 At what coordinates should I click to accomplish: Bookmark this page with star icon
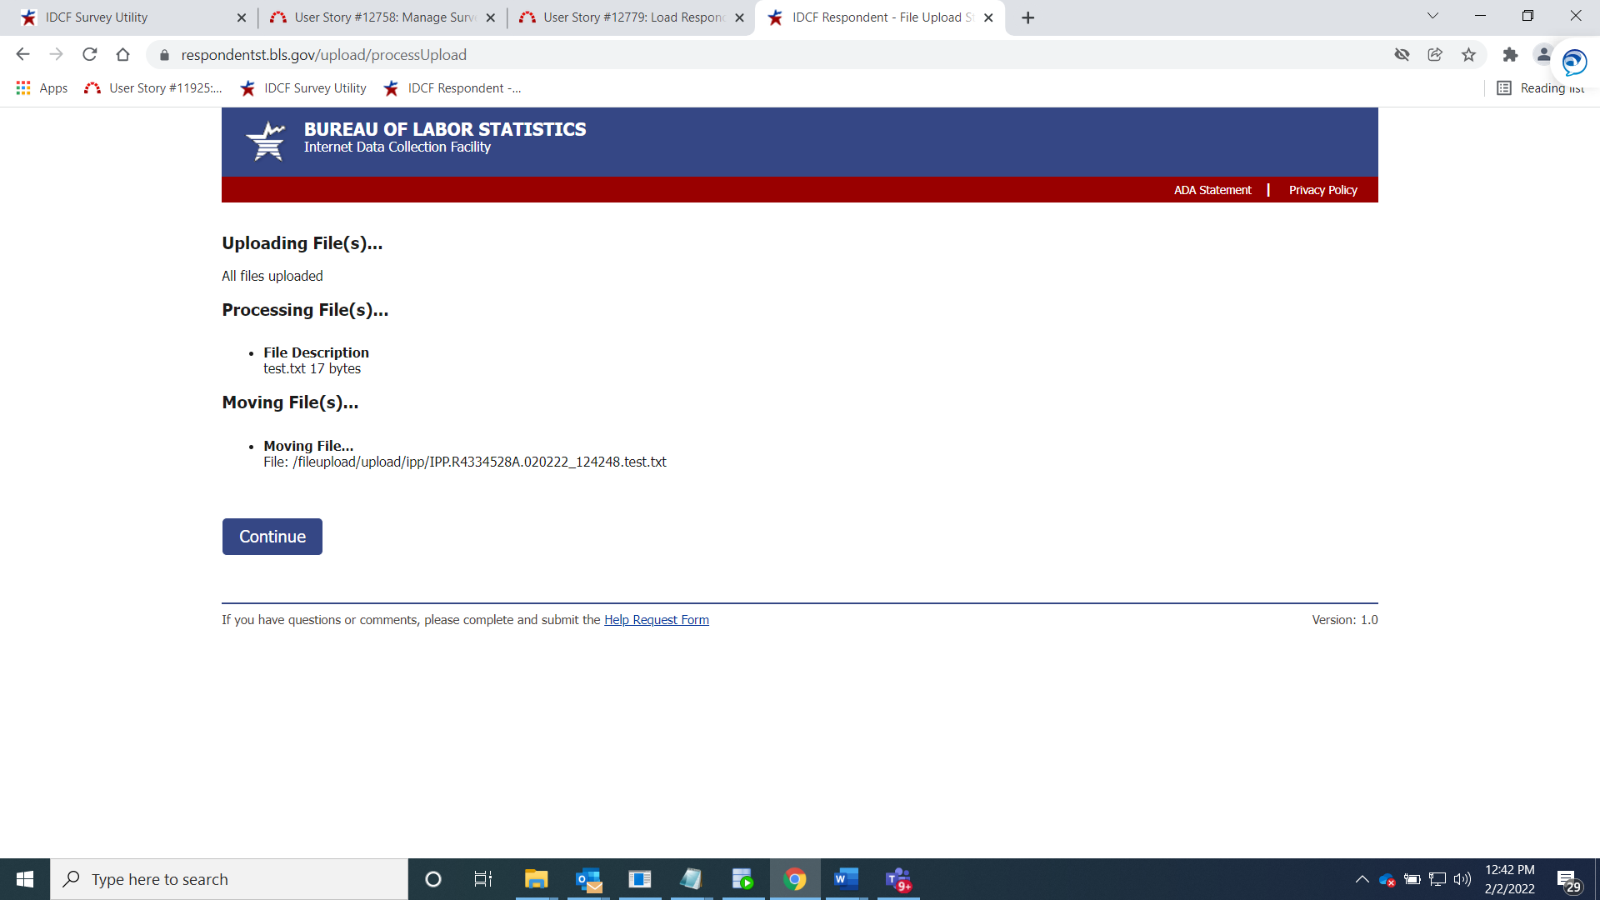pyautogui.click(x=1468, y=55)
